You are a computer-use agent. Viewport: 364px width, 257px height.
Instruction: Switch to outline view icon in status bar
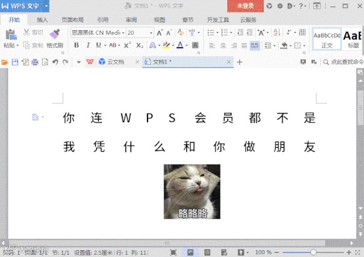click(x=207, y=252)
